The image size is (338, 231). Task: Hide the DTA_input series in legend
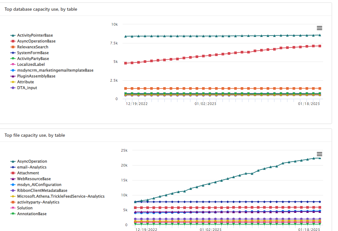27,88
